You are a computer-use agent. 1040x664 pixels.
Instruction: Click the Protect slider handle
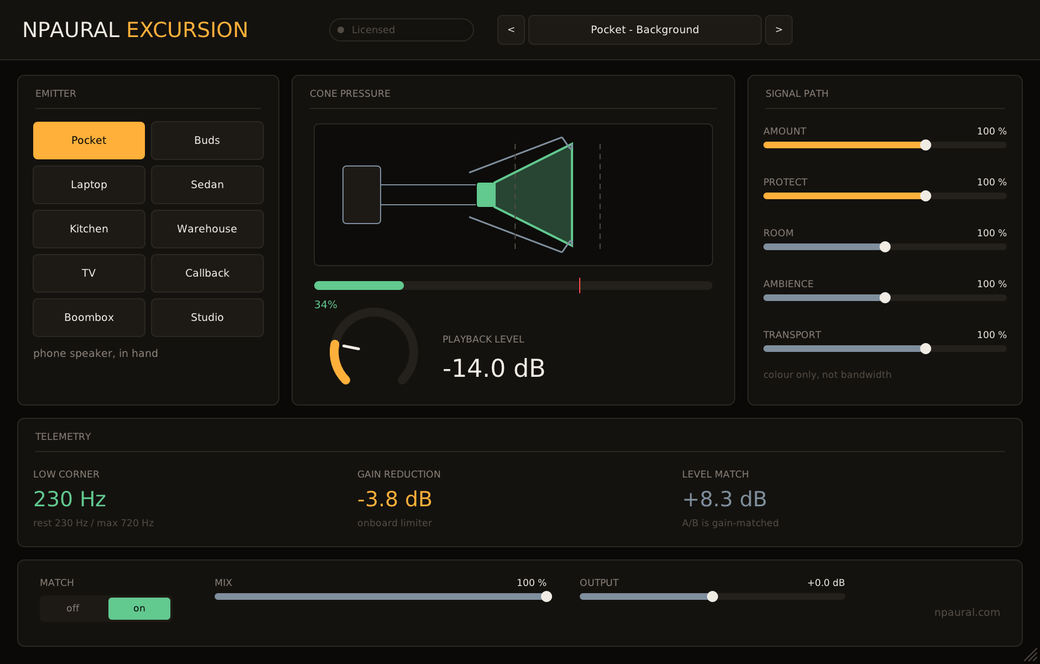pyautogui.click(x=925, y=196)
